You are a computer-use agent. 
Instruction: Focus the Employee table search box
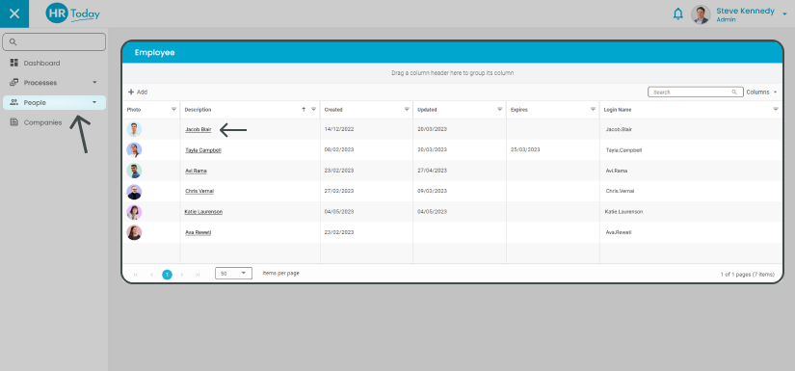point(696,93)
